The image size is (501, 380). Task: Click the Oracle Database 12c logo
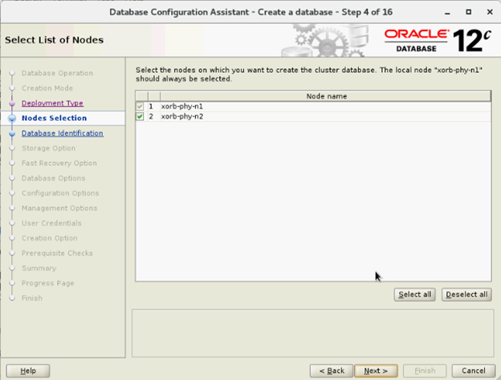point(438,41)
